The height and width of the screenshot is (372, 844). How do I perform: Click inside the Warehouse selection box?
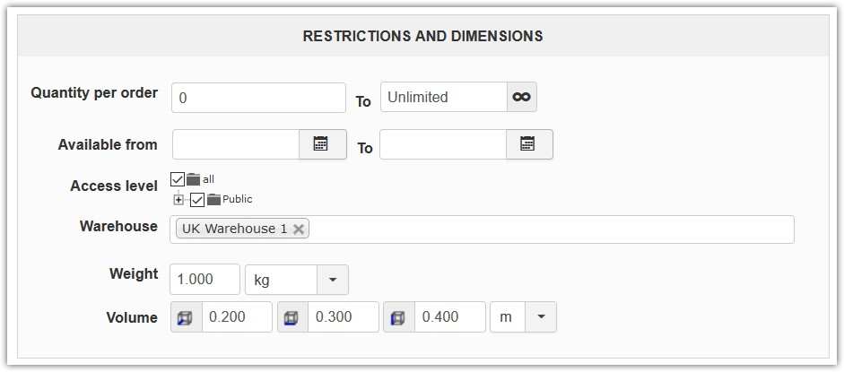[x=547, y=229]
